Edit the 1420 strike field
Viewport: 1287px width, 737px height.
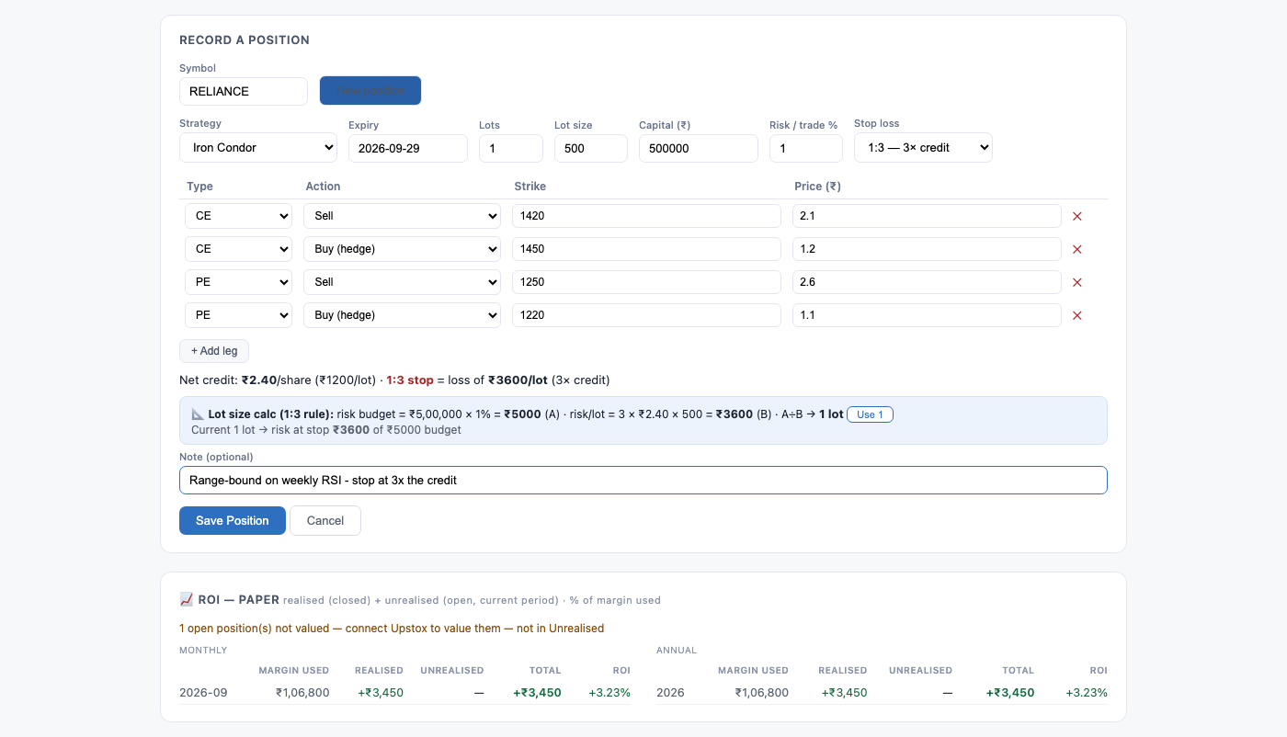[646, 216]
